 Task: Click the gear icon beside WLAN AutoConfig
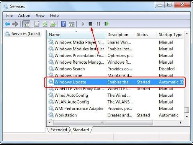51,101
